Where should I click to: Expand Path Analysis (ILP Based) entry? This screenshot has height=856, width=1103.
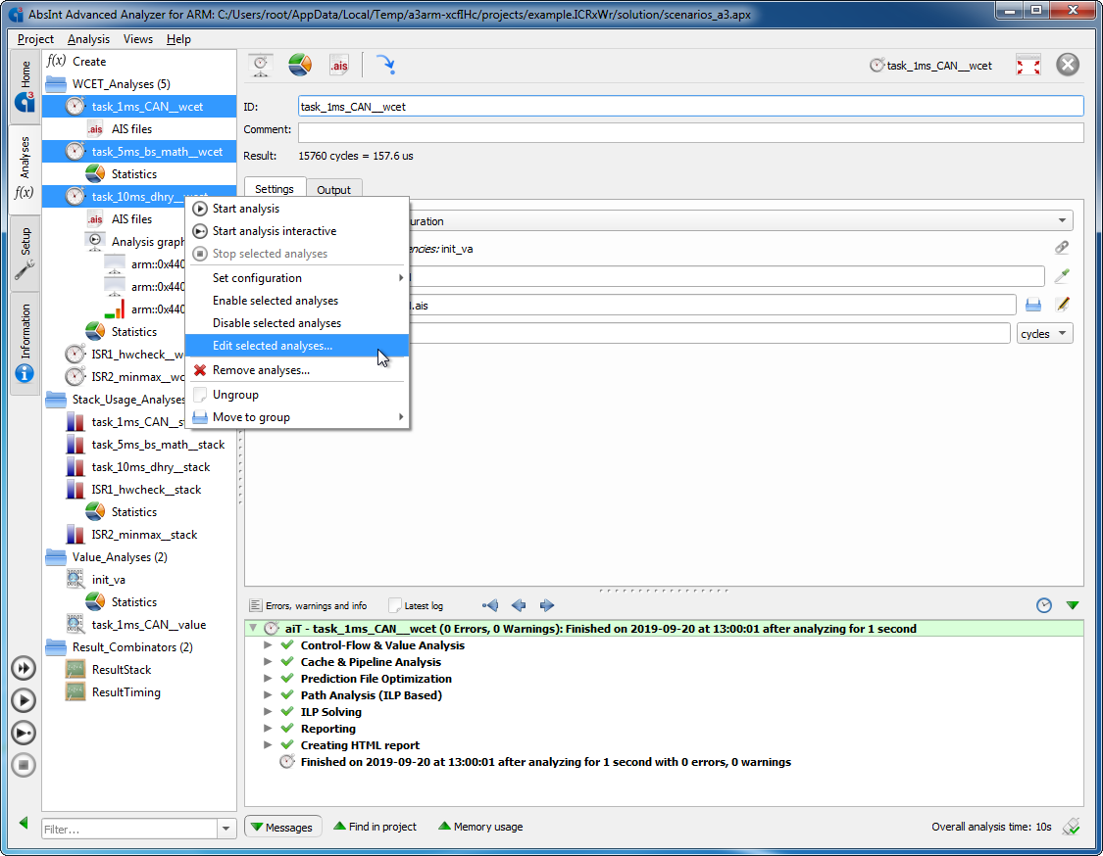(268, 694)
